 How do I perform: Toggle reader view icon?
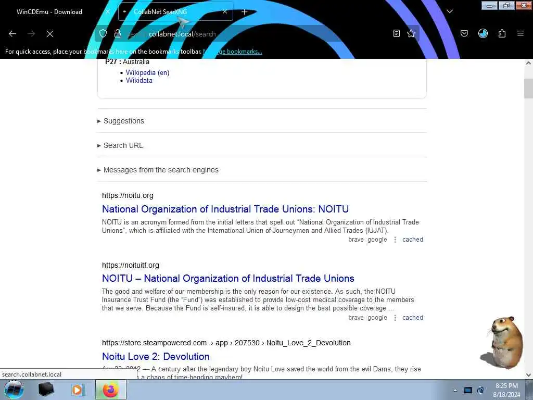(x=396, y=33)
